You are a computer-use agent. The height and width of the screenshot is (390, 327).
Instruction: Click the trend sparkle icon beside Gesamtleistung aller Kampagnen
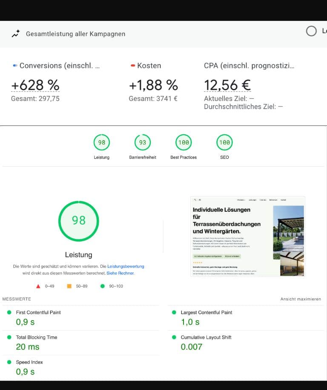16,34
